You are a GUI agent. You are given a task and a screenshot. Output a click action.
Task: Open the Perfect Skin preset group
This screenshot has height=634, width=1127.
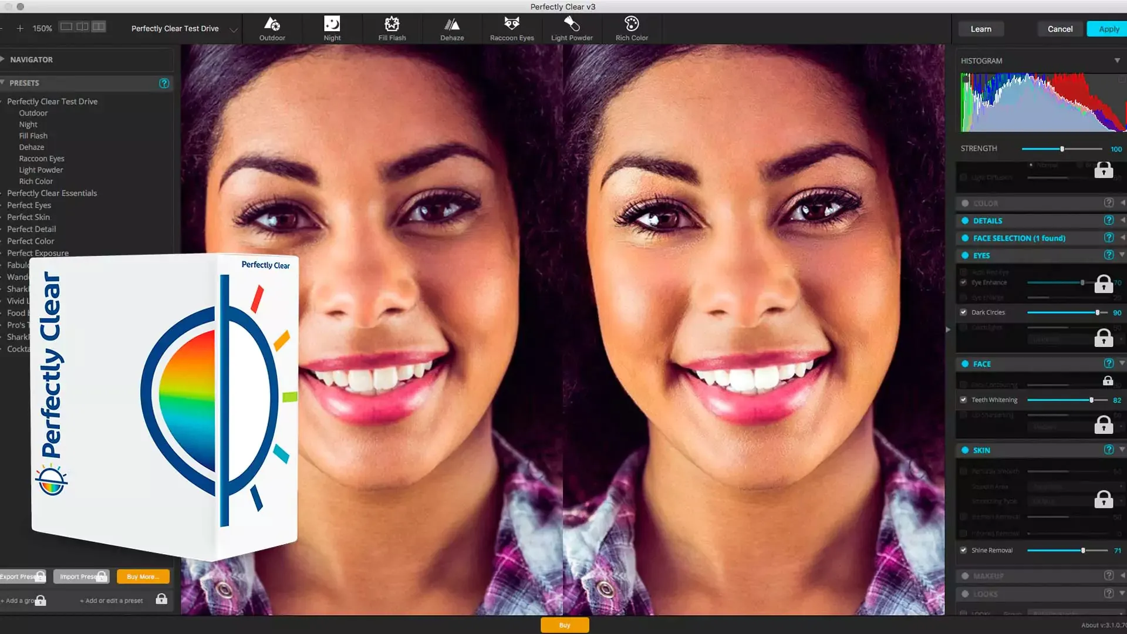(x=28, y=217)
